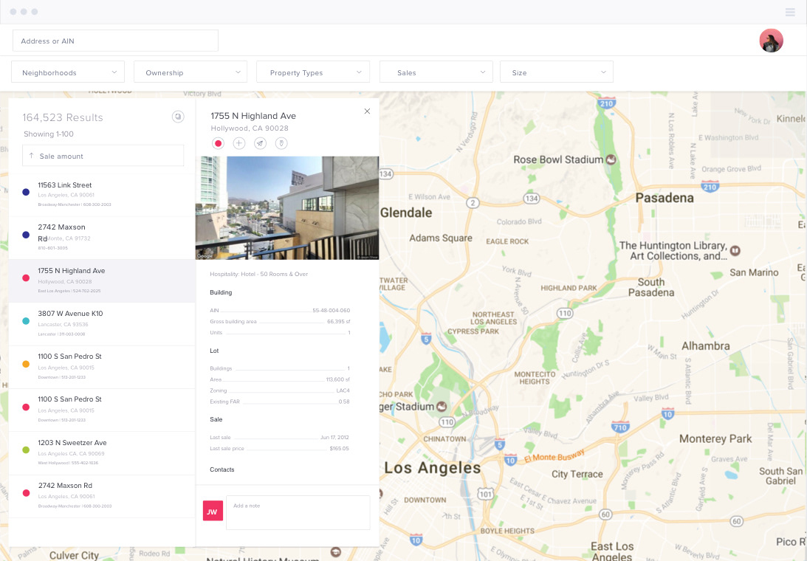
Task: Open the Sale amount sort selector
Action: (x=103, y=156)
